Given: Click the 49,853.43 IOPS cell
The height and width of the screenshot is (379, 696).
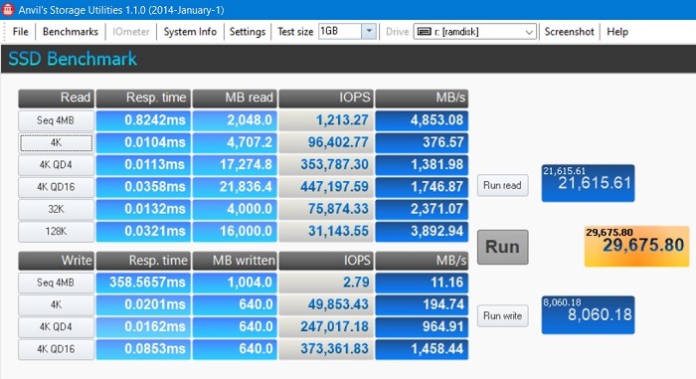Looking at the screenshot, I should tap(326, 304).
